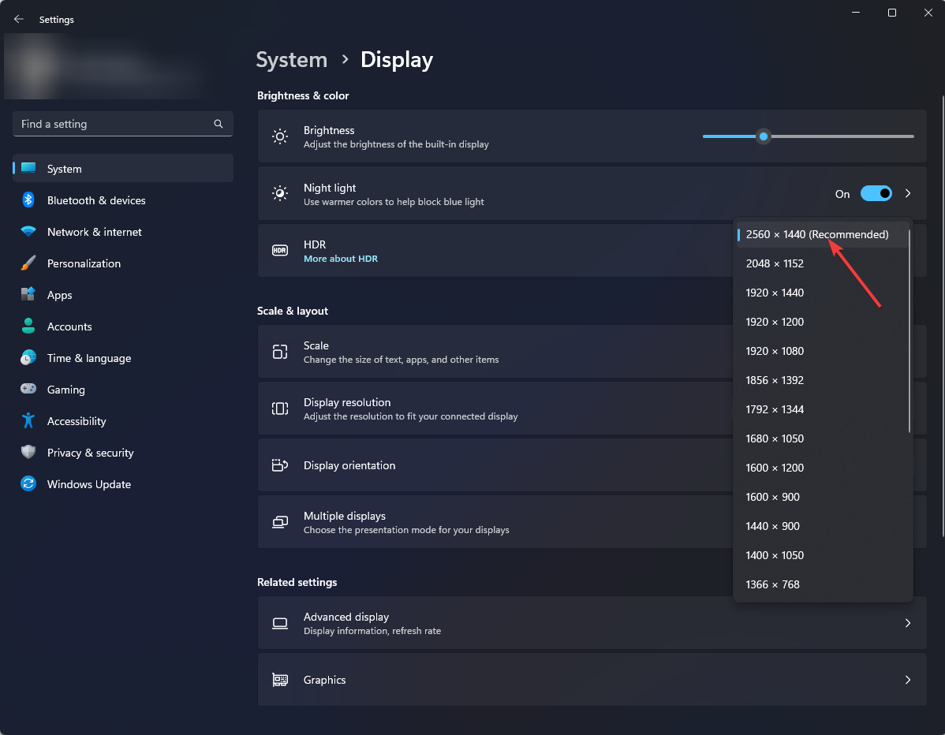Click the Accessibility figure icon
This screenshot has height=735, width=945.
[x=28, y=420]
